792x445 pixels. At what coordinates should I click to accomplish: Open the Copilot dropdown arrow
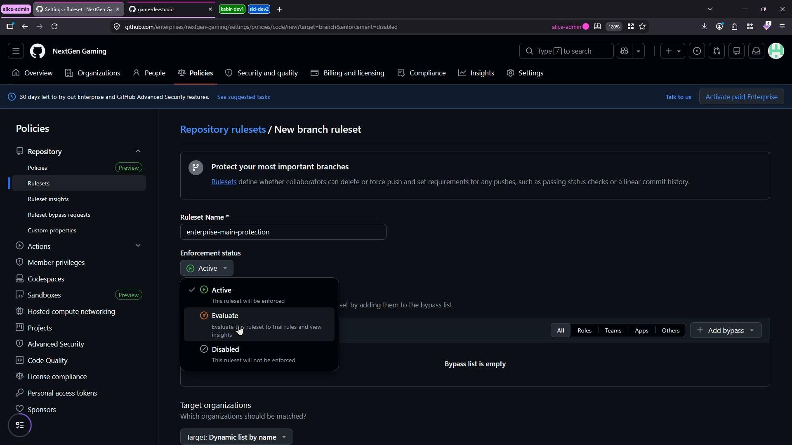click(639, 51)
